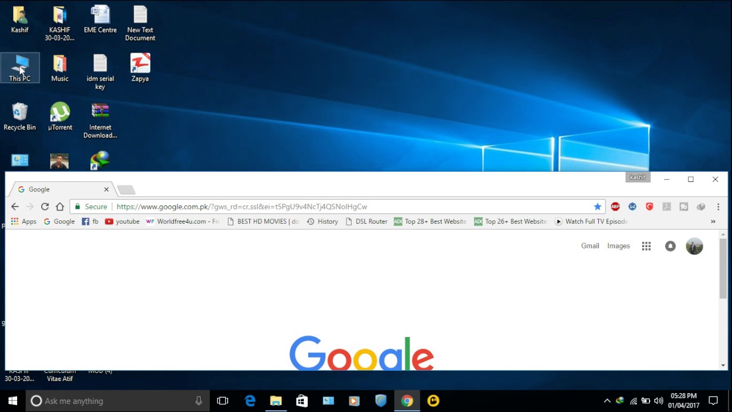Expand hidden bookmarks overflow chevron
Image resolution: width=732 pixels, height=412 pixels.
point(713,221)
